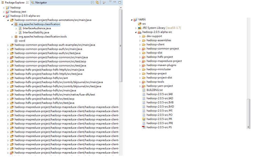Collapse the YARN project node

[x=131, y=20]
